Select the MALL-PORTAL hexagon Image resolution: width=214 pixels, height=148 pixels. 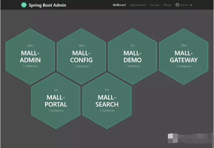pyautogui.click(x=56, y=101)
